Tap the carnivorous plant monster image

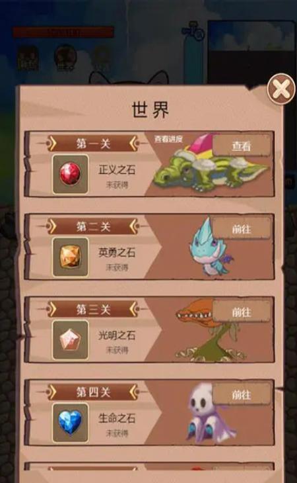[209, 332]
